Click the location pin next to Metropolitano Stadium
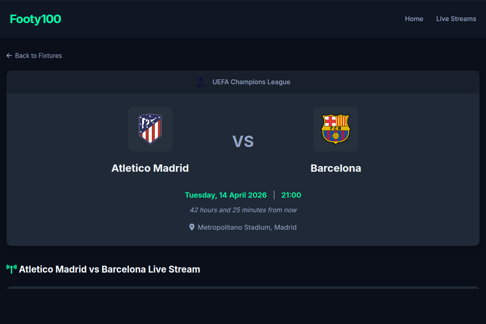 [x=192, y=227]
